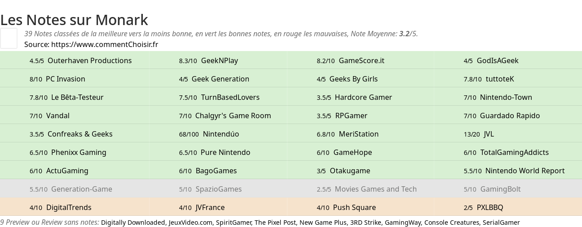
Task: Click the GameHope 6/10 review
Action: pos(344,152)
